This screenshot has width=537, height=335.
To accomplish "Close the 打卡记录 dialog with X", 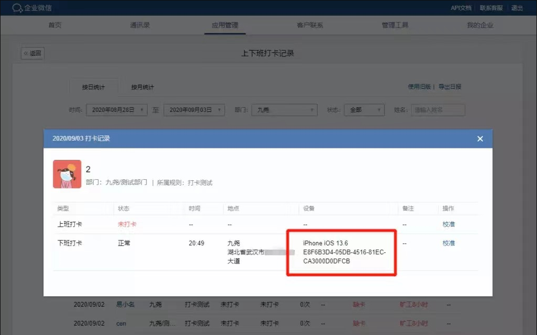I will click(480, 138).
